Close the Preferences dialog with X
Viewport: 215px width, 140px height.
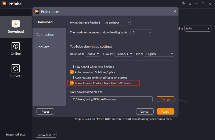175,12
